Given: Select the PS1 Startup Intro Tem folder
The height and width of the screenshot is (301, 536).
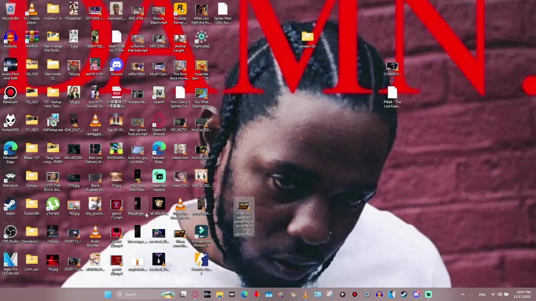Looking at the screenshot, I should tap(53, 97).
